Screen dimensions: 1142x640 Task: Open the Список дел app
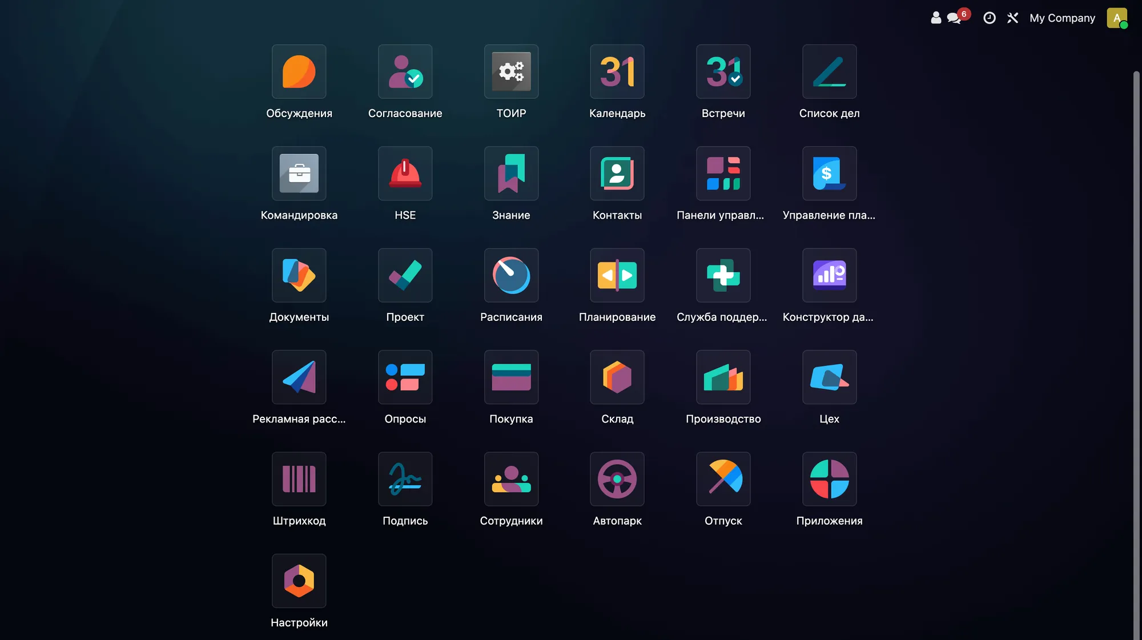(830, 71)
